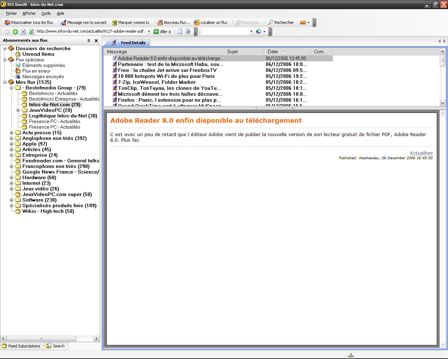Go to Message non lu suivant
This screenshot has height=359, width=448.
tap(84, 22)
